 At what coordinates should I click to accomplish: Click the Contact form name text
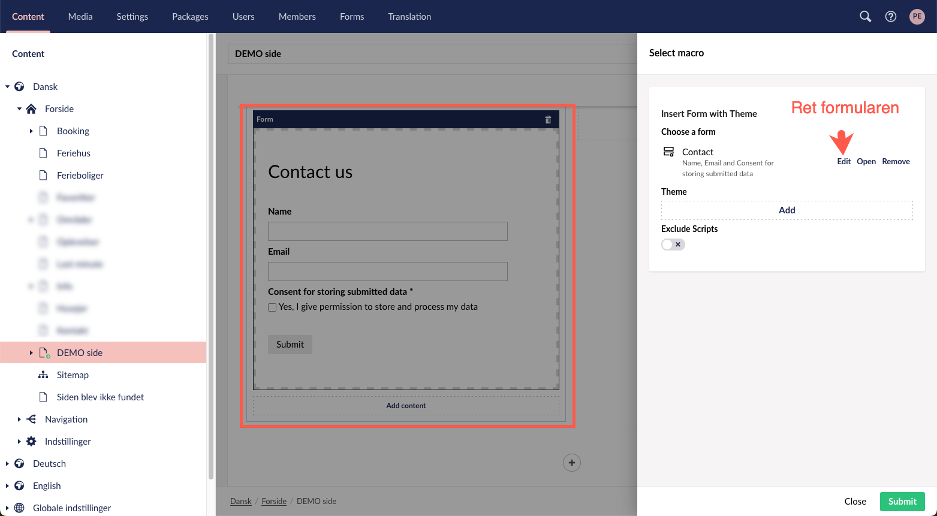tap(698, 152)
